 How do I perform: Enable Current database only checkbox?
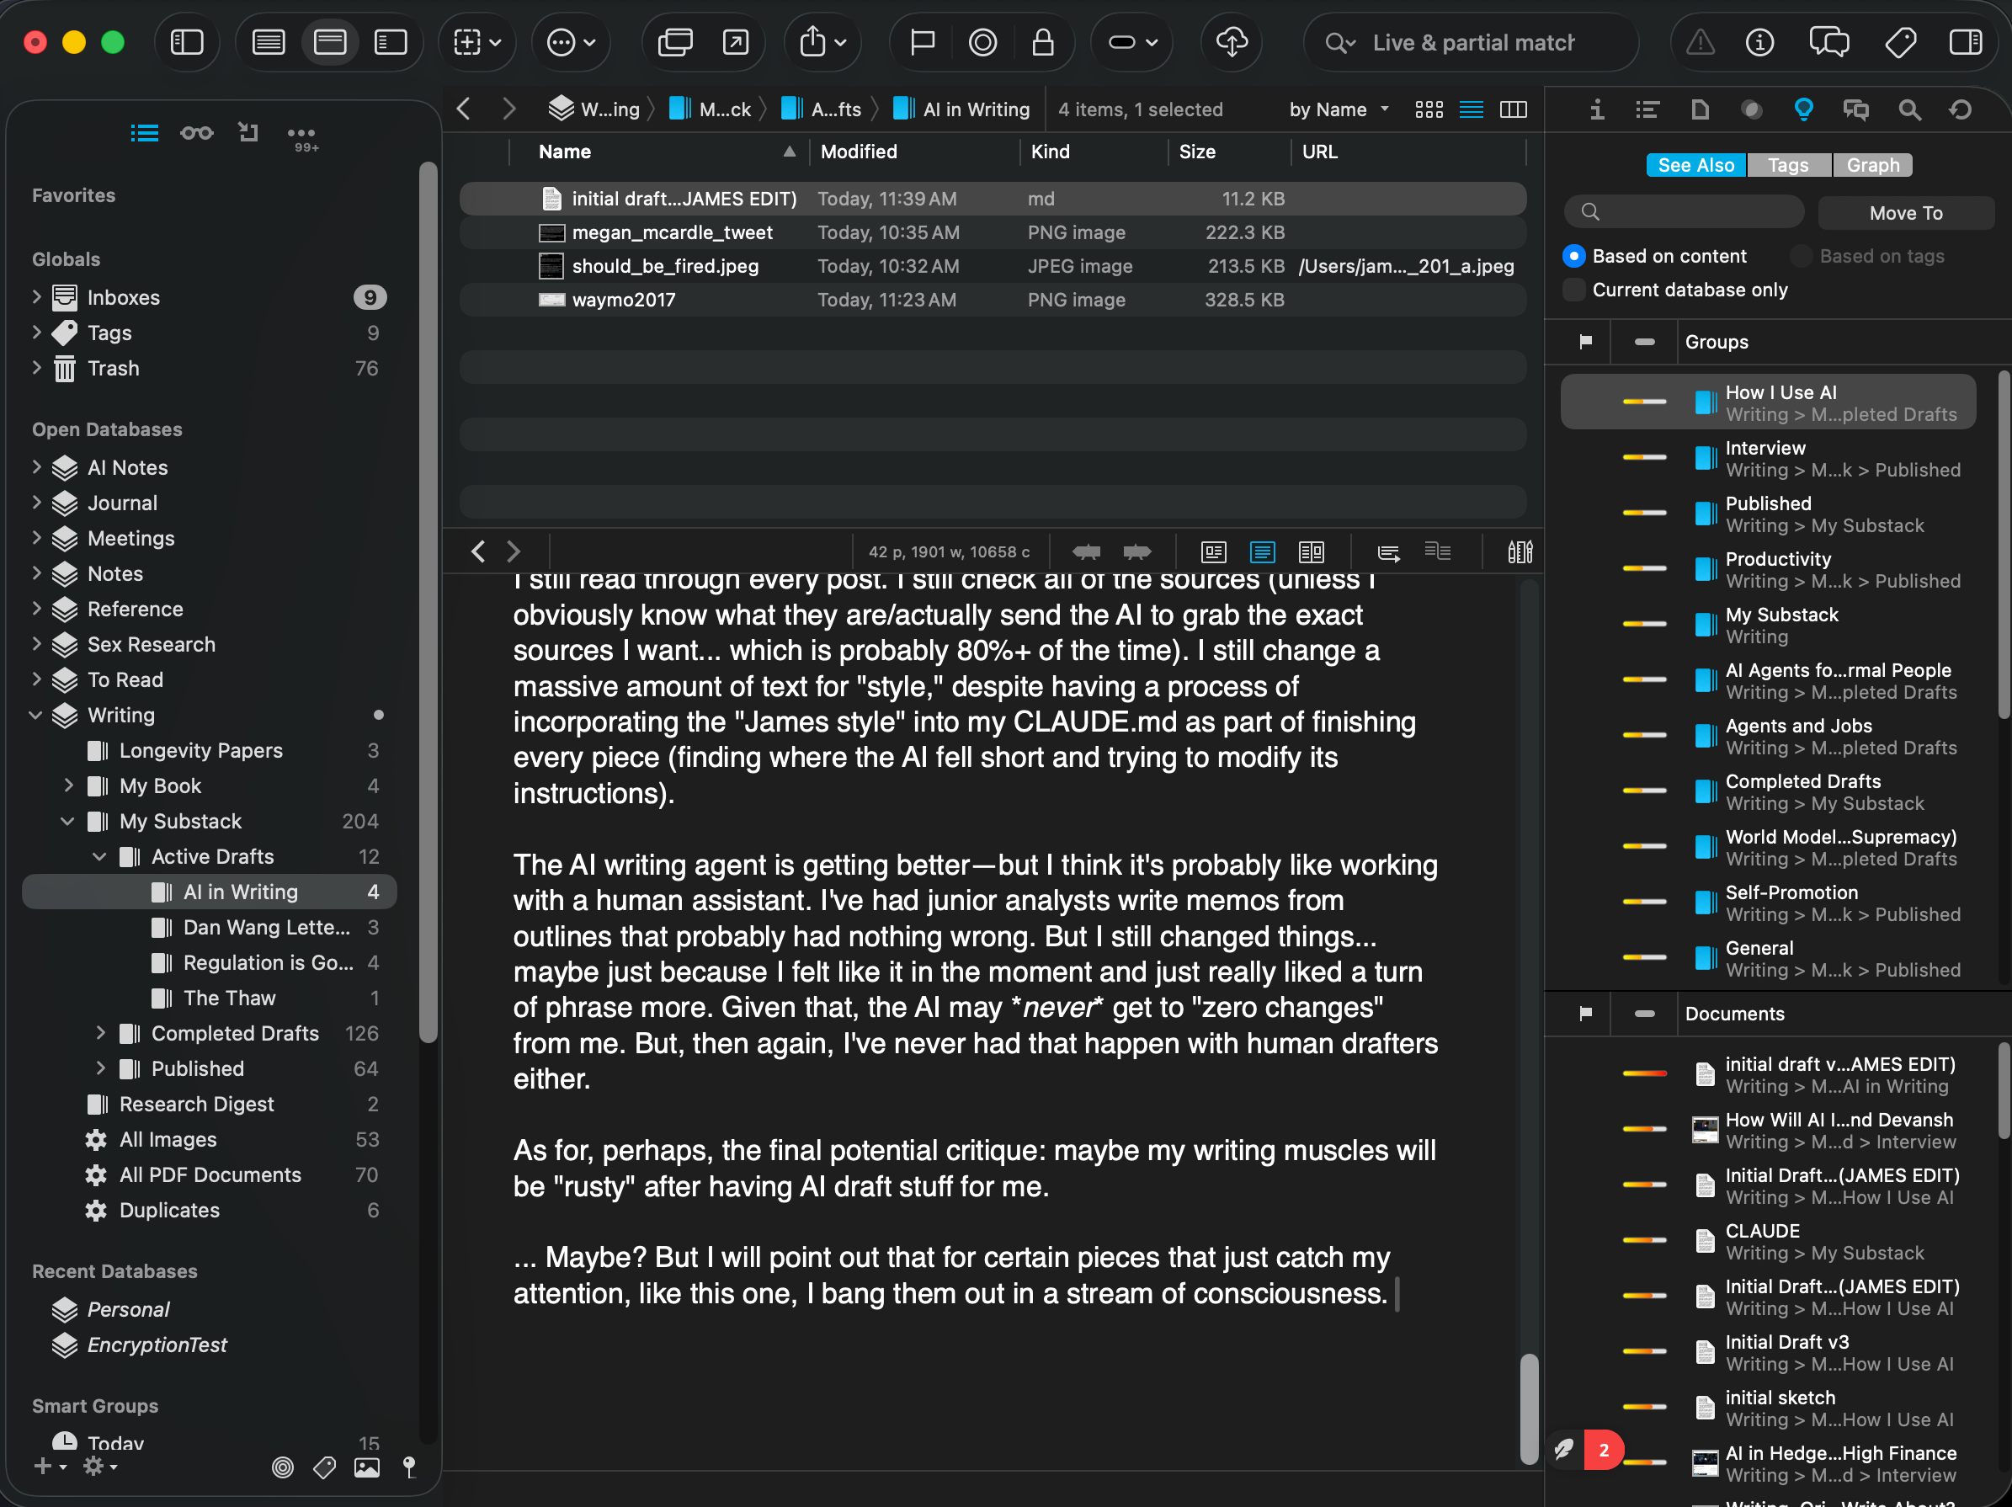coord(1573,290)
